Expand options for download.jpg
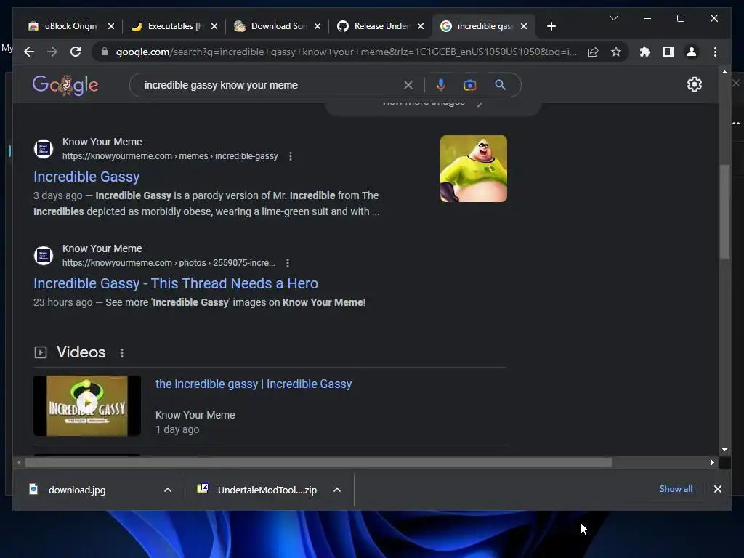This screenshot has width=744, height=558. 168,490
